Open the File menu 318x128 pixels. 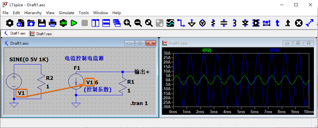click(x=5, y=13)
